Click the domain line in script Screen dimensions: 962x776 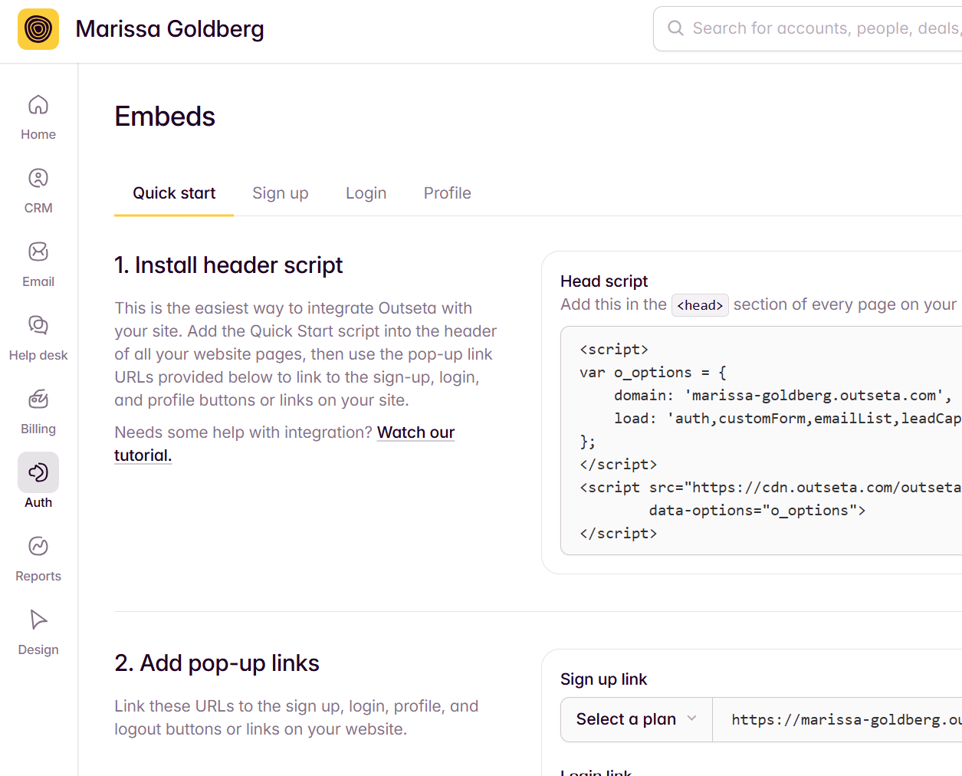click(x=783, y=396)
